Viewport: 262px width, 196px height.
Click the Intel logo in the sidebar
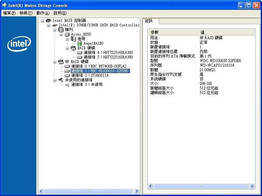[x=19, y=44]
